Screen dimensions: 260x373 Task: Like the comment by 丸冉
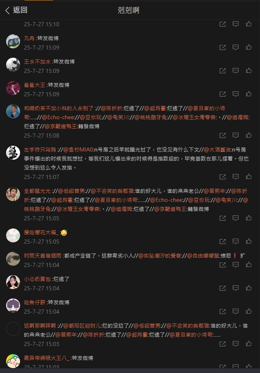coord(249,47)
